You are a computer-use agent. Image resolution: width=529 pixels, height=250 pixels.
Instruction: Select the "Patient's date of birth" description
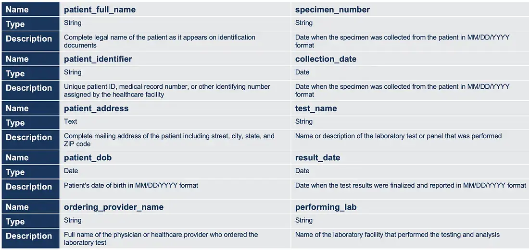(x=131, y=185)
